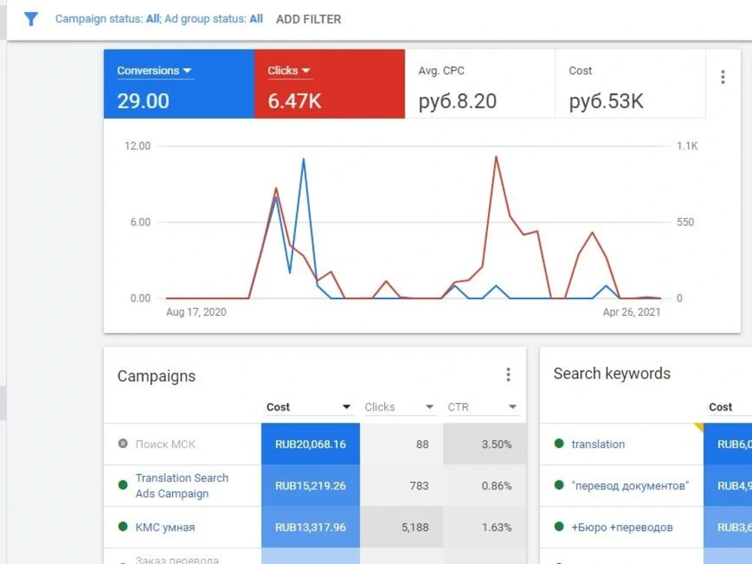Open "перевод документов" keyword link
The height and width of the screenshot is (564, 752).
pyautogui.click(x=630, y=485)
